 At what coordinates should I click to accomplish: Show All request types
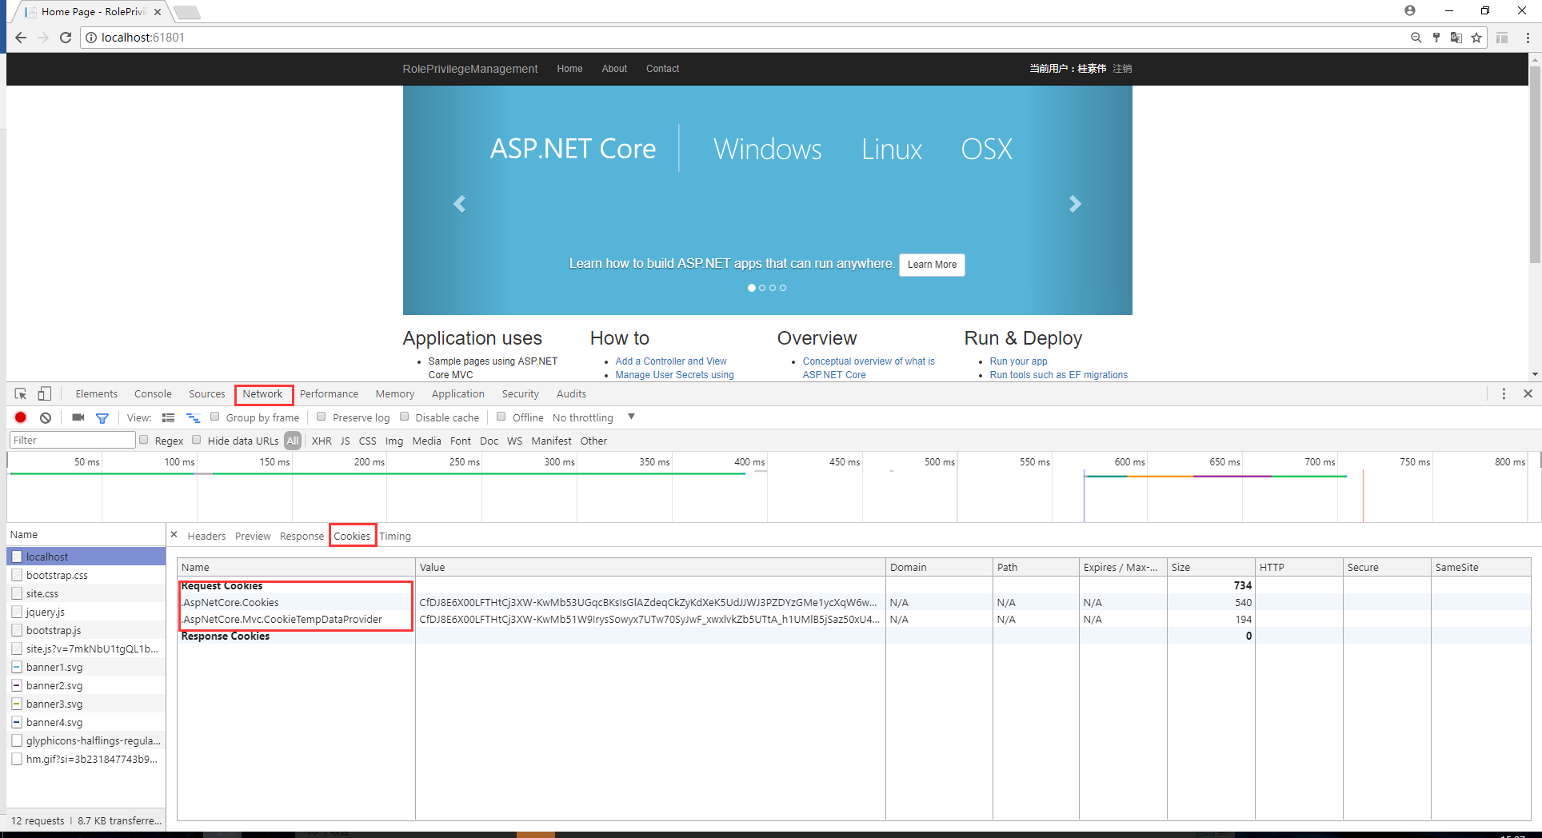click(293, 441)
